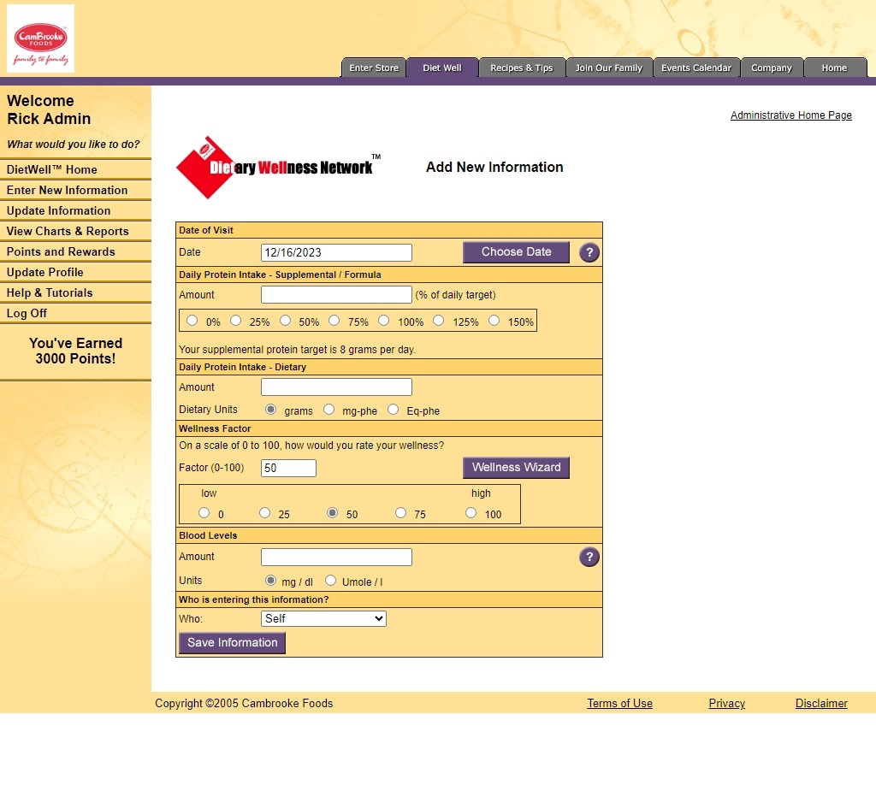Choose mg-phe as dietary units
The width and height of the screenshot is (876, 797).
[329, 410]
